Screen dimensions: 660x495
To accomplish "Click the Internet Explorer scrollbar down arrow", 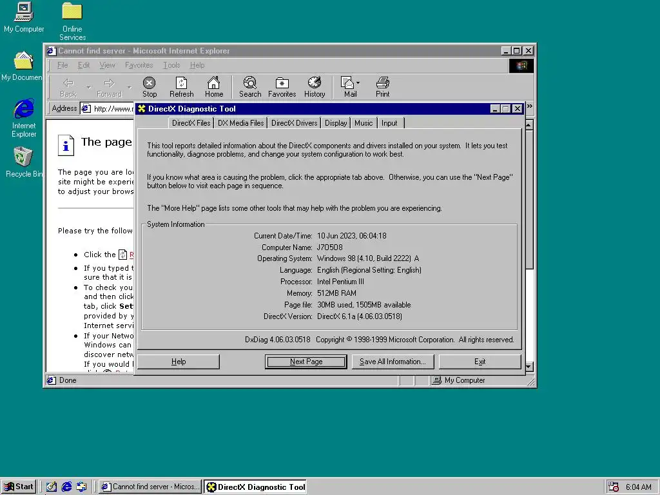I will (x=530, y=367).
